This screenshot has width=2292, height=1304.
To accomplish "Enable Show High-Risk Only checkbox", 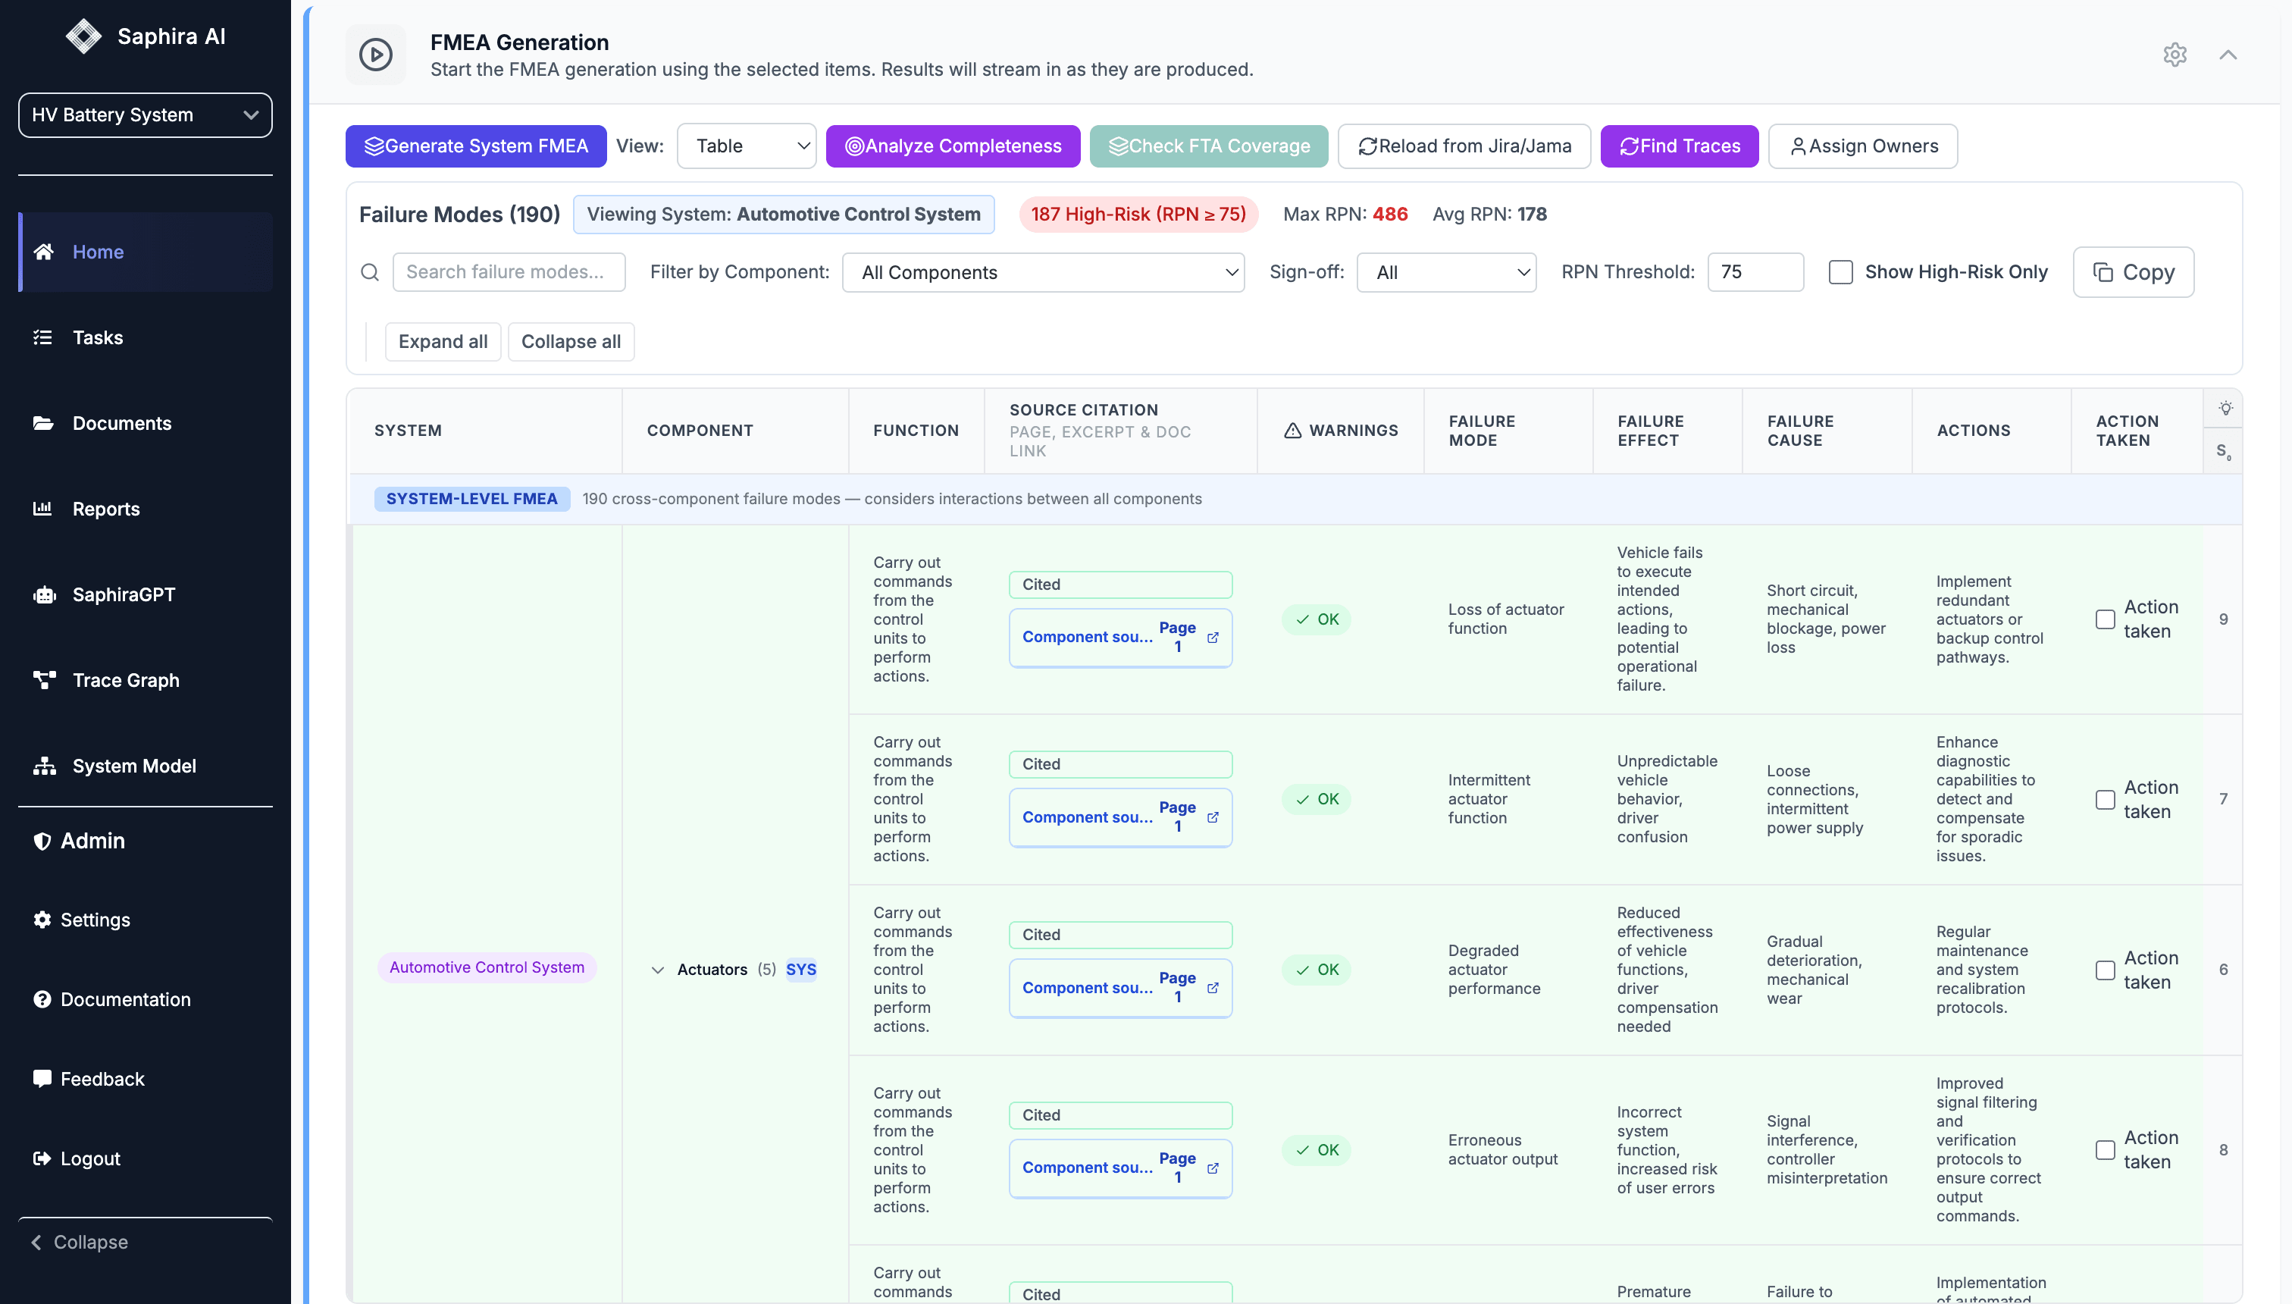I will [1840, 272].
